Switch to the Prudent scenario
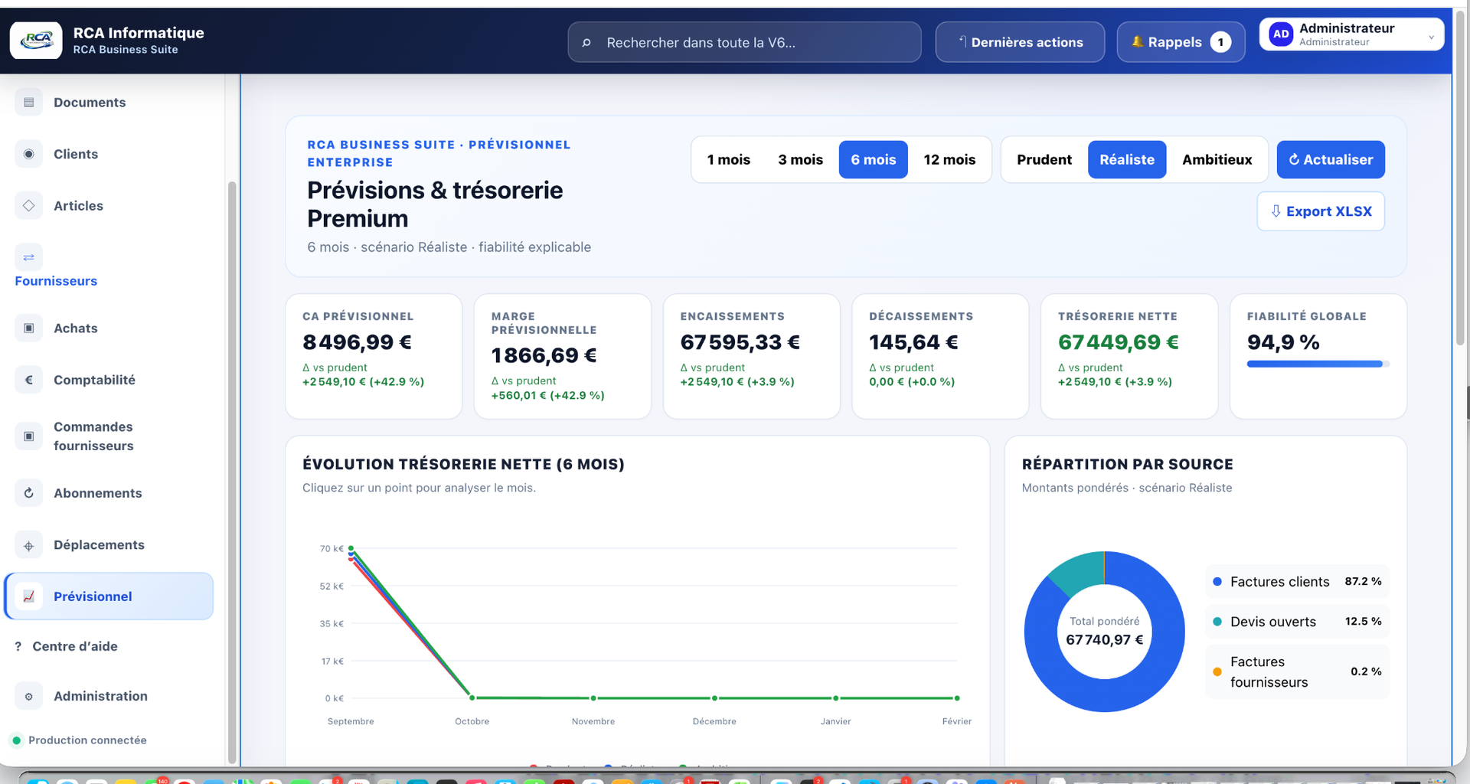1470x784 pixels. click(1044, 159)
